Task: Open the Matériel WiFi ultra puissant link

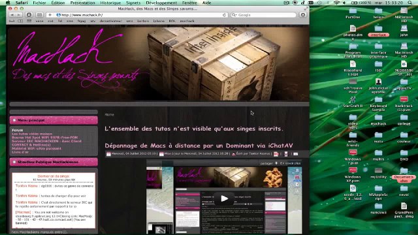Action: tap(37, 148)
